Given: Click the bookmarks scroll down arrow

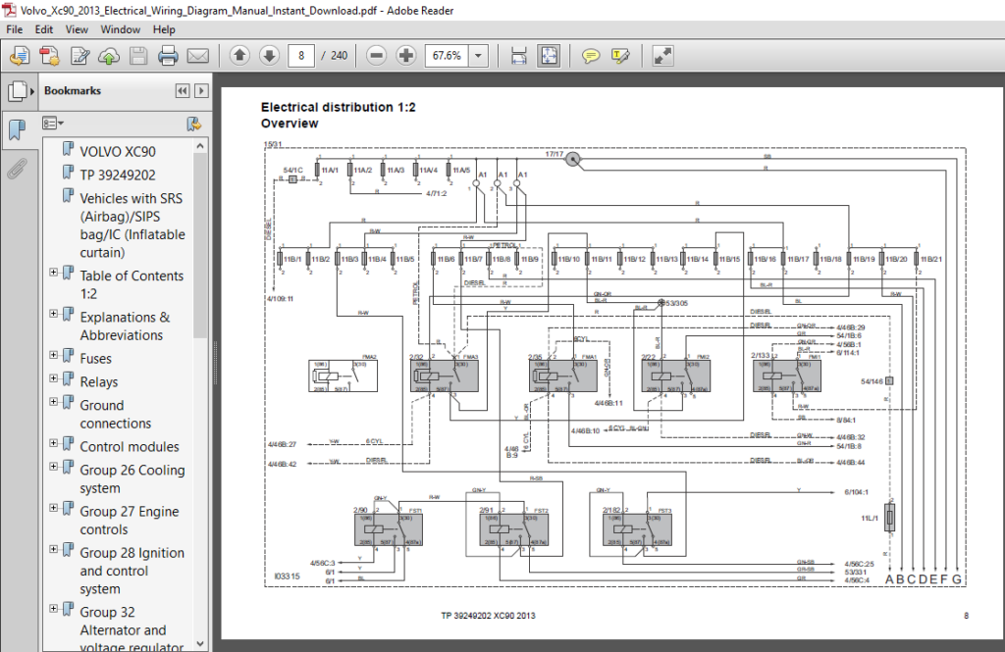Looking at the screenshot, I should (x=200, y=644).
